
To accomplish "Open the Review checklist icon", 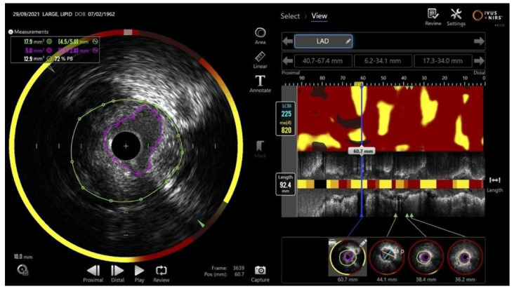I will (433, 18).
